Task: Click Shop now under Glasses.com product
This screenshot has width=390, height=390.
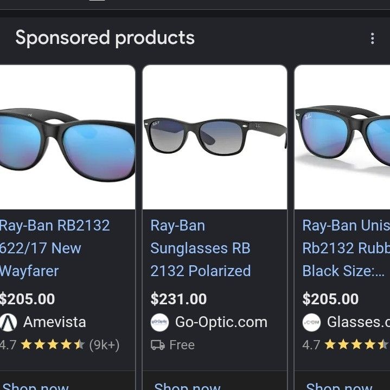Action: [x=339, y=386]
